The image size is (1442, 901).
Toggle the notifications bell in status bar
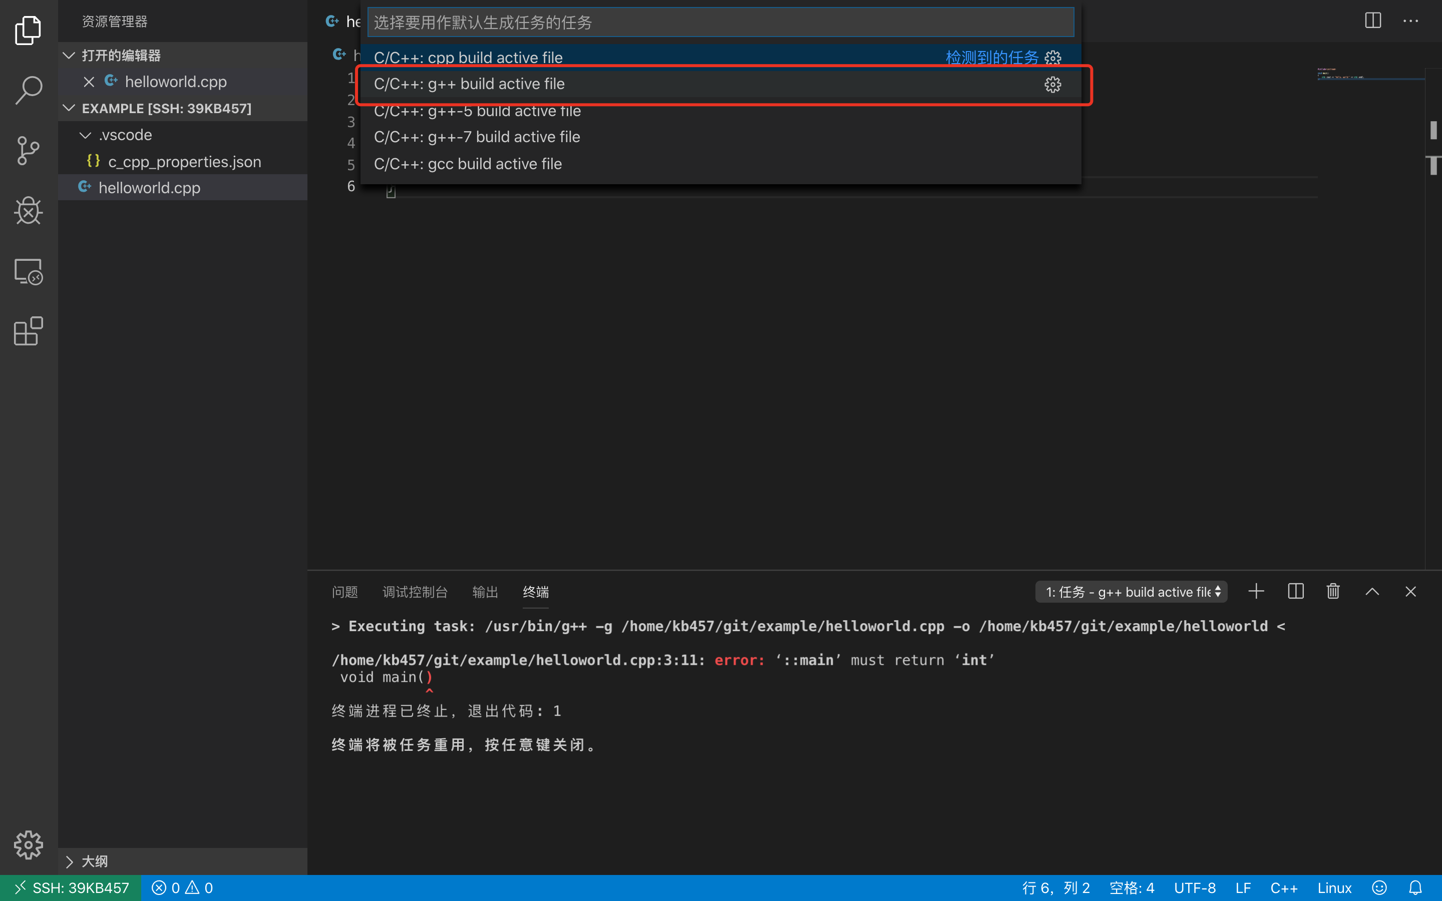1414,887
